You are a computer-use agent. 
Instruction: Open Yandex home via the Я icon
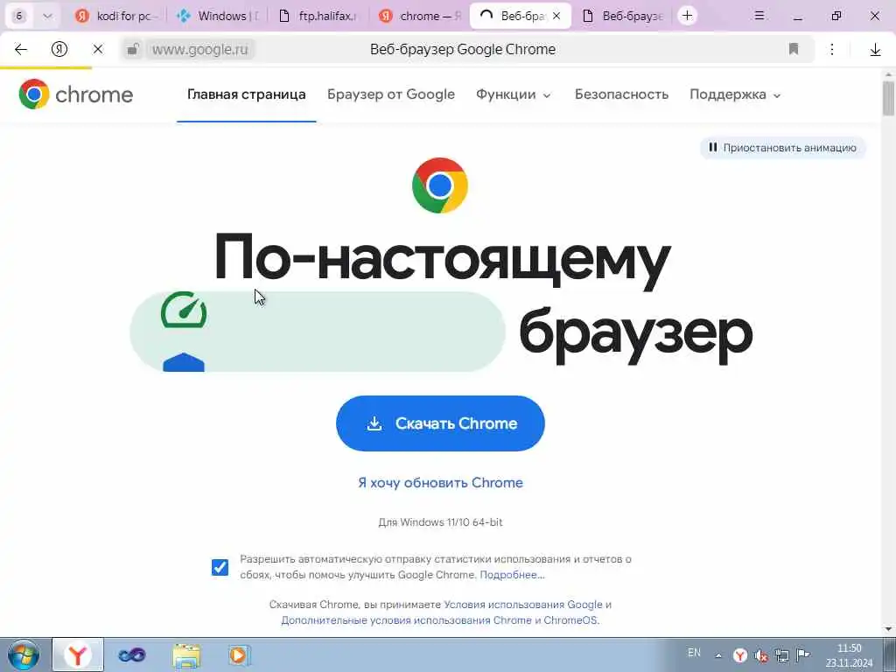59,50
